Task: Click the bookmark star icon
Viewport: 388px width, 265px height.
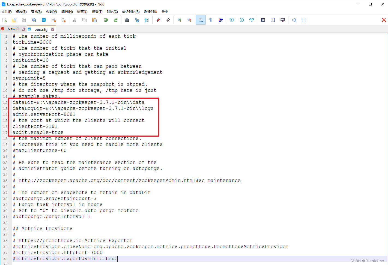Action: pyautogui.click(x=147, y=20)
